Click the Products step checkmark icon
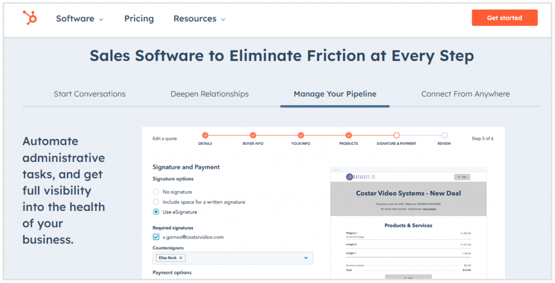 348,136
